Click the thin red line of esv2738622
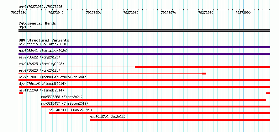279x132 pixels. click(144, 60)
